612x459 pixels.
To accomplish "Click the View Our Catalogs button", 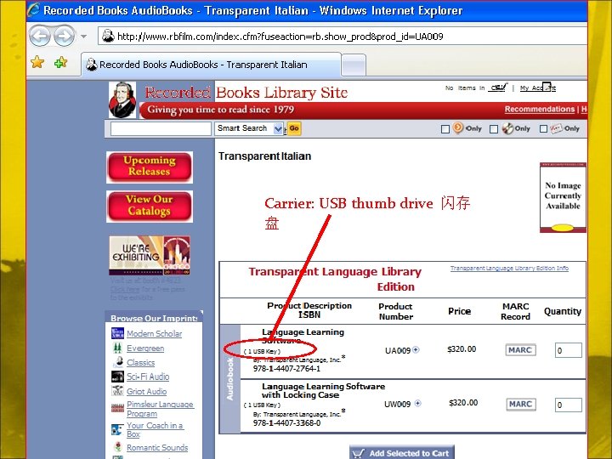I will [x=150, y=206].
